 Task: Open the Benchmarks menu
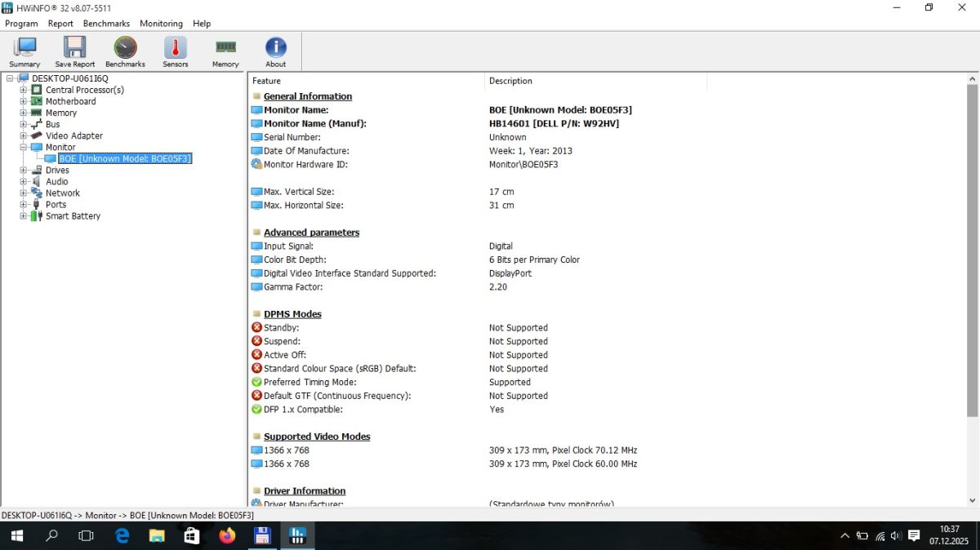pos(106,24)
